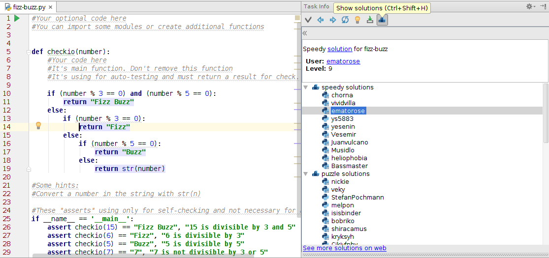Open chorna's speedy solution

pyautogui.click(x=342, y=95)
